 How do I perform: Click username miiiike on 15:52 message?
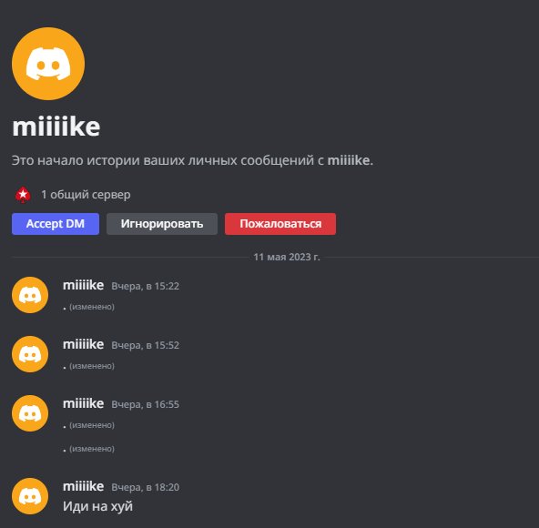point(83,344)
